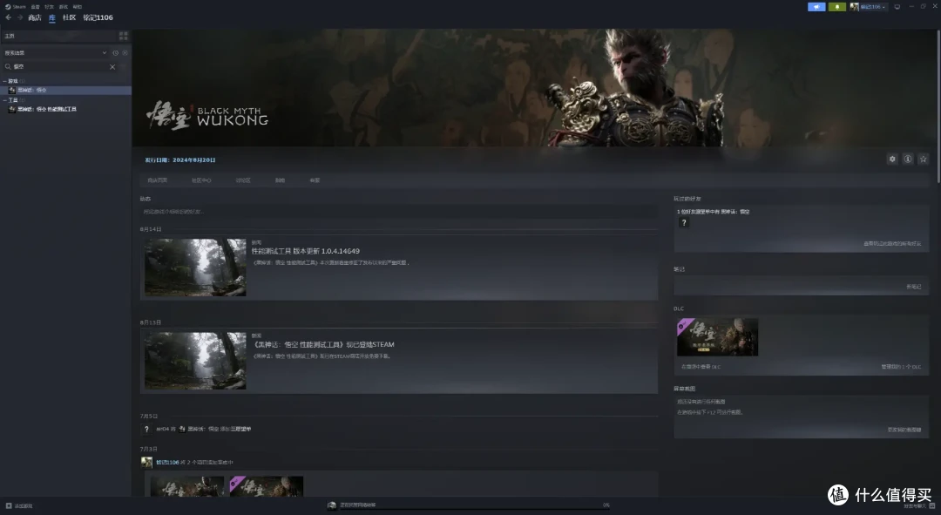941x515 pixels.
Task: Open the 帮助 (Help) menu
Action: point(77,7)
